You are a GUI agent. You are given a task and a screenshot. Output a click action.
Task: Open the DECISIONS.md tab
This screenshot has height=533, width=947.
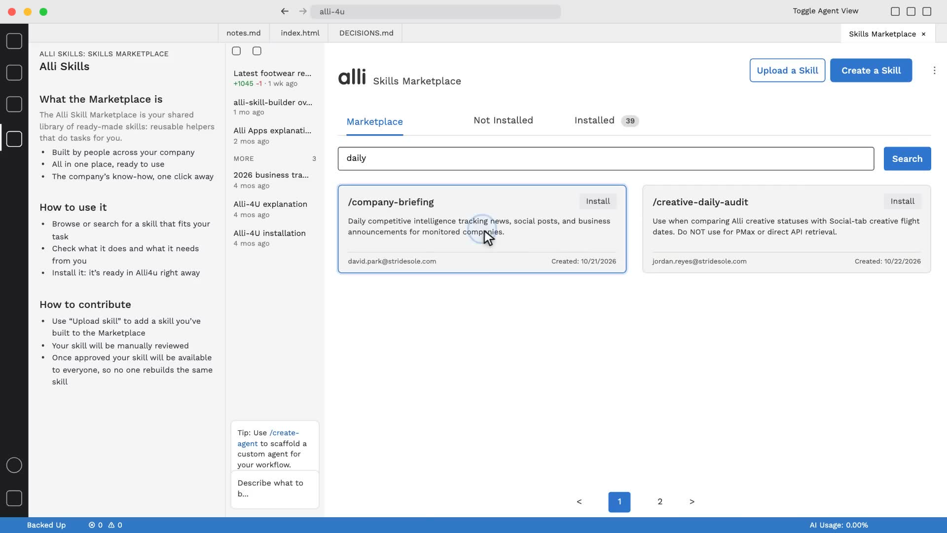(366, 33)
